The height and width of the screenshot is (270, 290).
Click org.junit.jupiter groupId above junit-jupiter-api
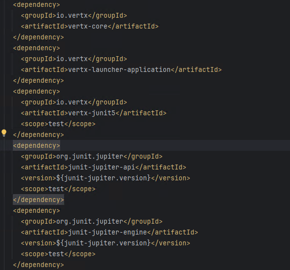coord(90,157)
